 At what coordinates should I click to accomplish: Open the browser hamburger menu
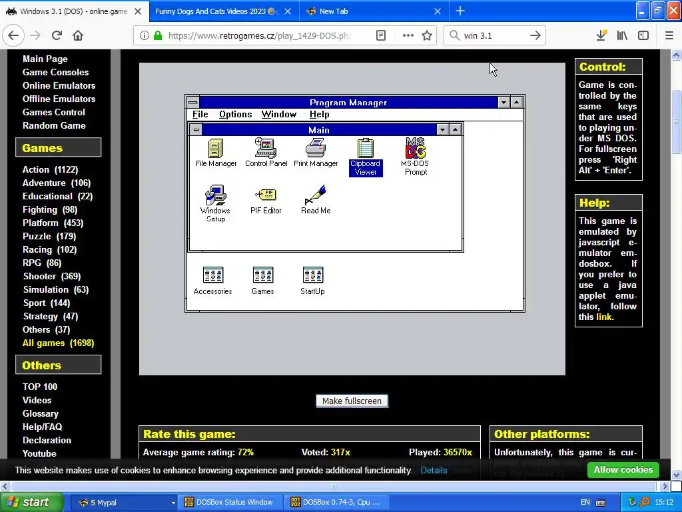(x=669, y=35)
